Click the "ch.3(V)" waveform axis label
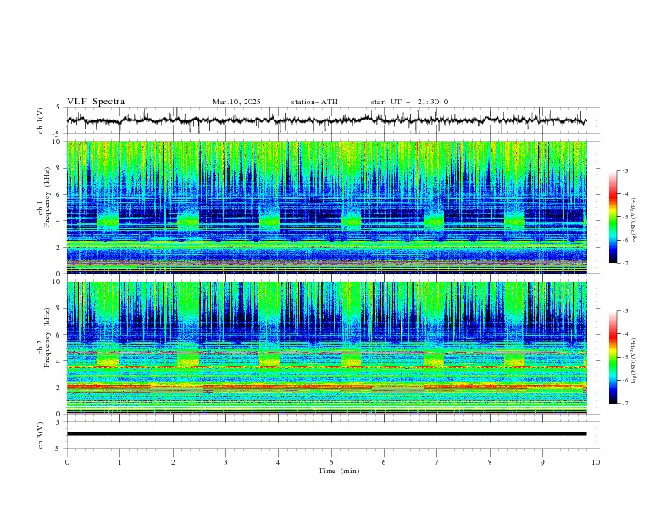 click(41, 435)
